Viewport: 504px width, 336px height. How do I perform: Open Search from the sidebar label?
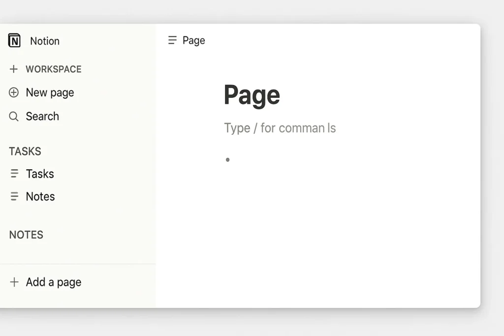42,117
